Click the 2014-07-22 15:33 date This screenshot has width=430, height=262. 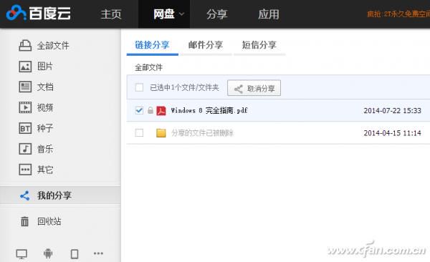coord(393,111)
